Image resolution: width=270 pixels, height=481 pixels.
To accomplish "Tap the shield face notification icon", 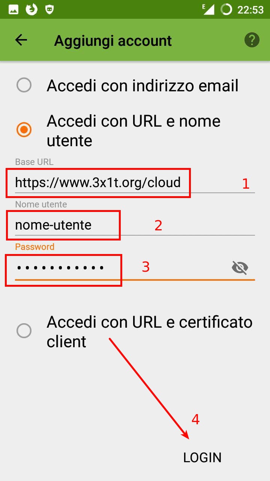I will click(49, 9).
